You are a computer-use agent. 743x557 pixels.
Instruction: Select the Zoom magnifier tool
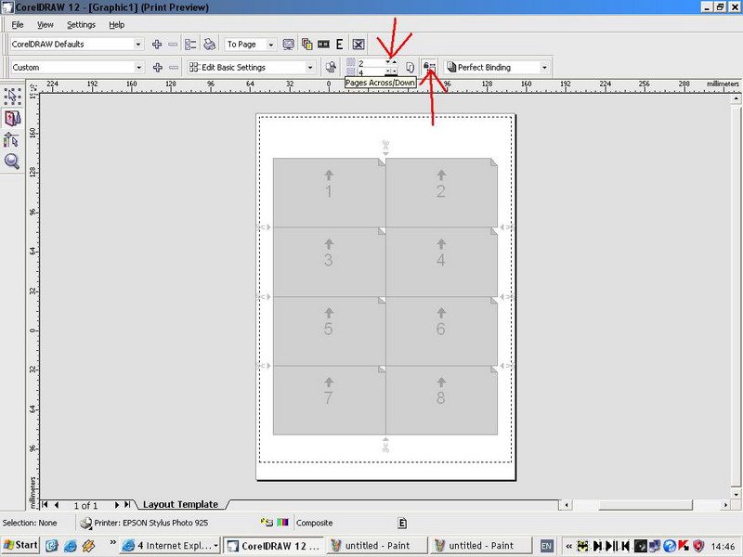[x=12, y=162]
